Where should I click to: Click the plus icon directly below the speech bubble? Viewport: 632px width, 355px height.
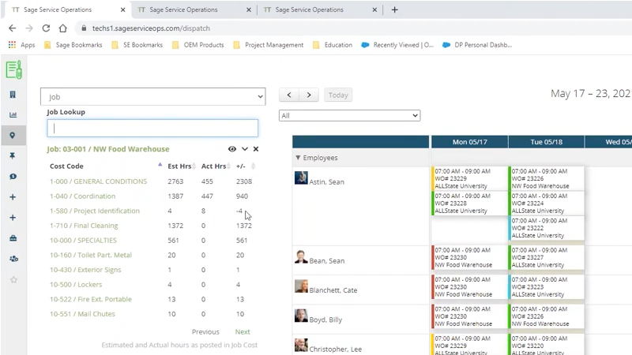click(13, 196)
